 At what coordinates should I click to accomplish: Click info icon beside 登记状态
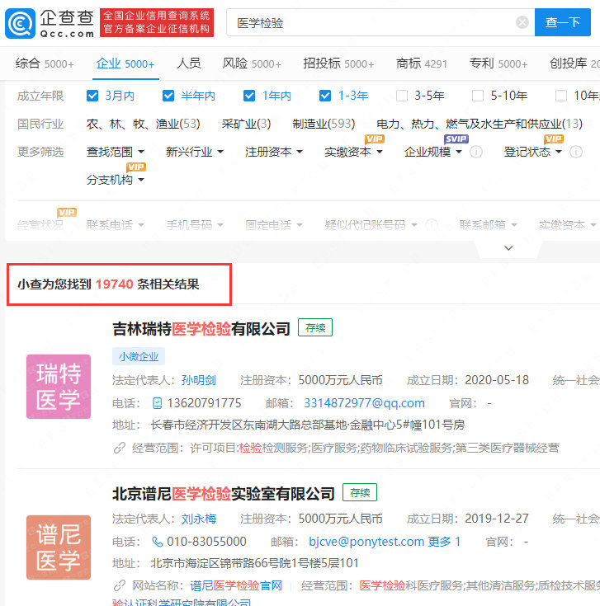tap(575, 152)
